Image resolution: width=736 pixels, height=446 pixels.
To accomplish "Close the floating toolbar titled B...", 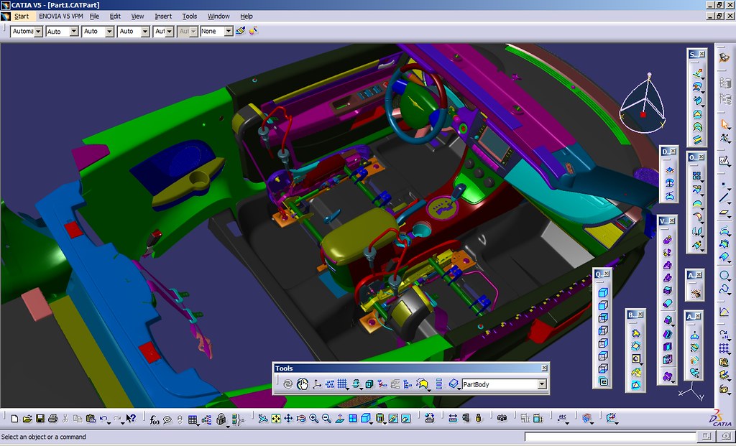I will click(x=640, y=315).
